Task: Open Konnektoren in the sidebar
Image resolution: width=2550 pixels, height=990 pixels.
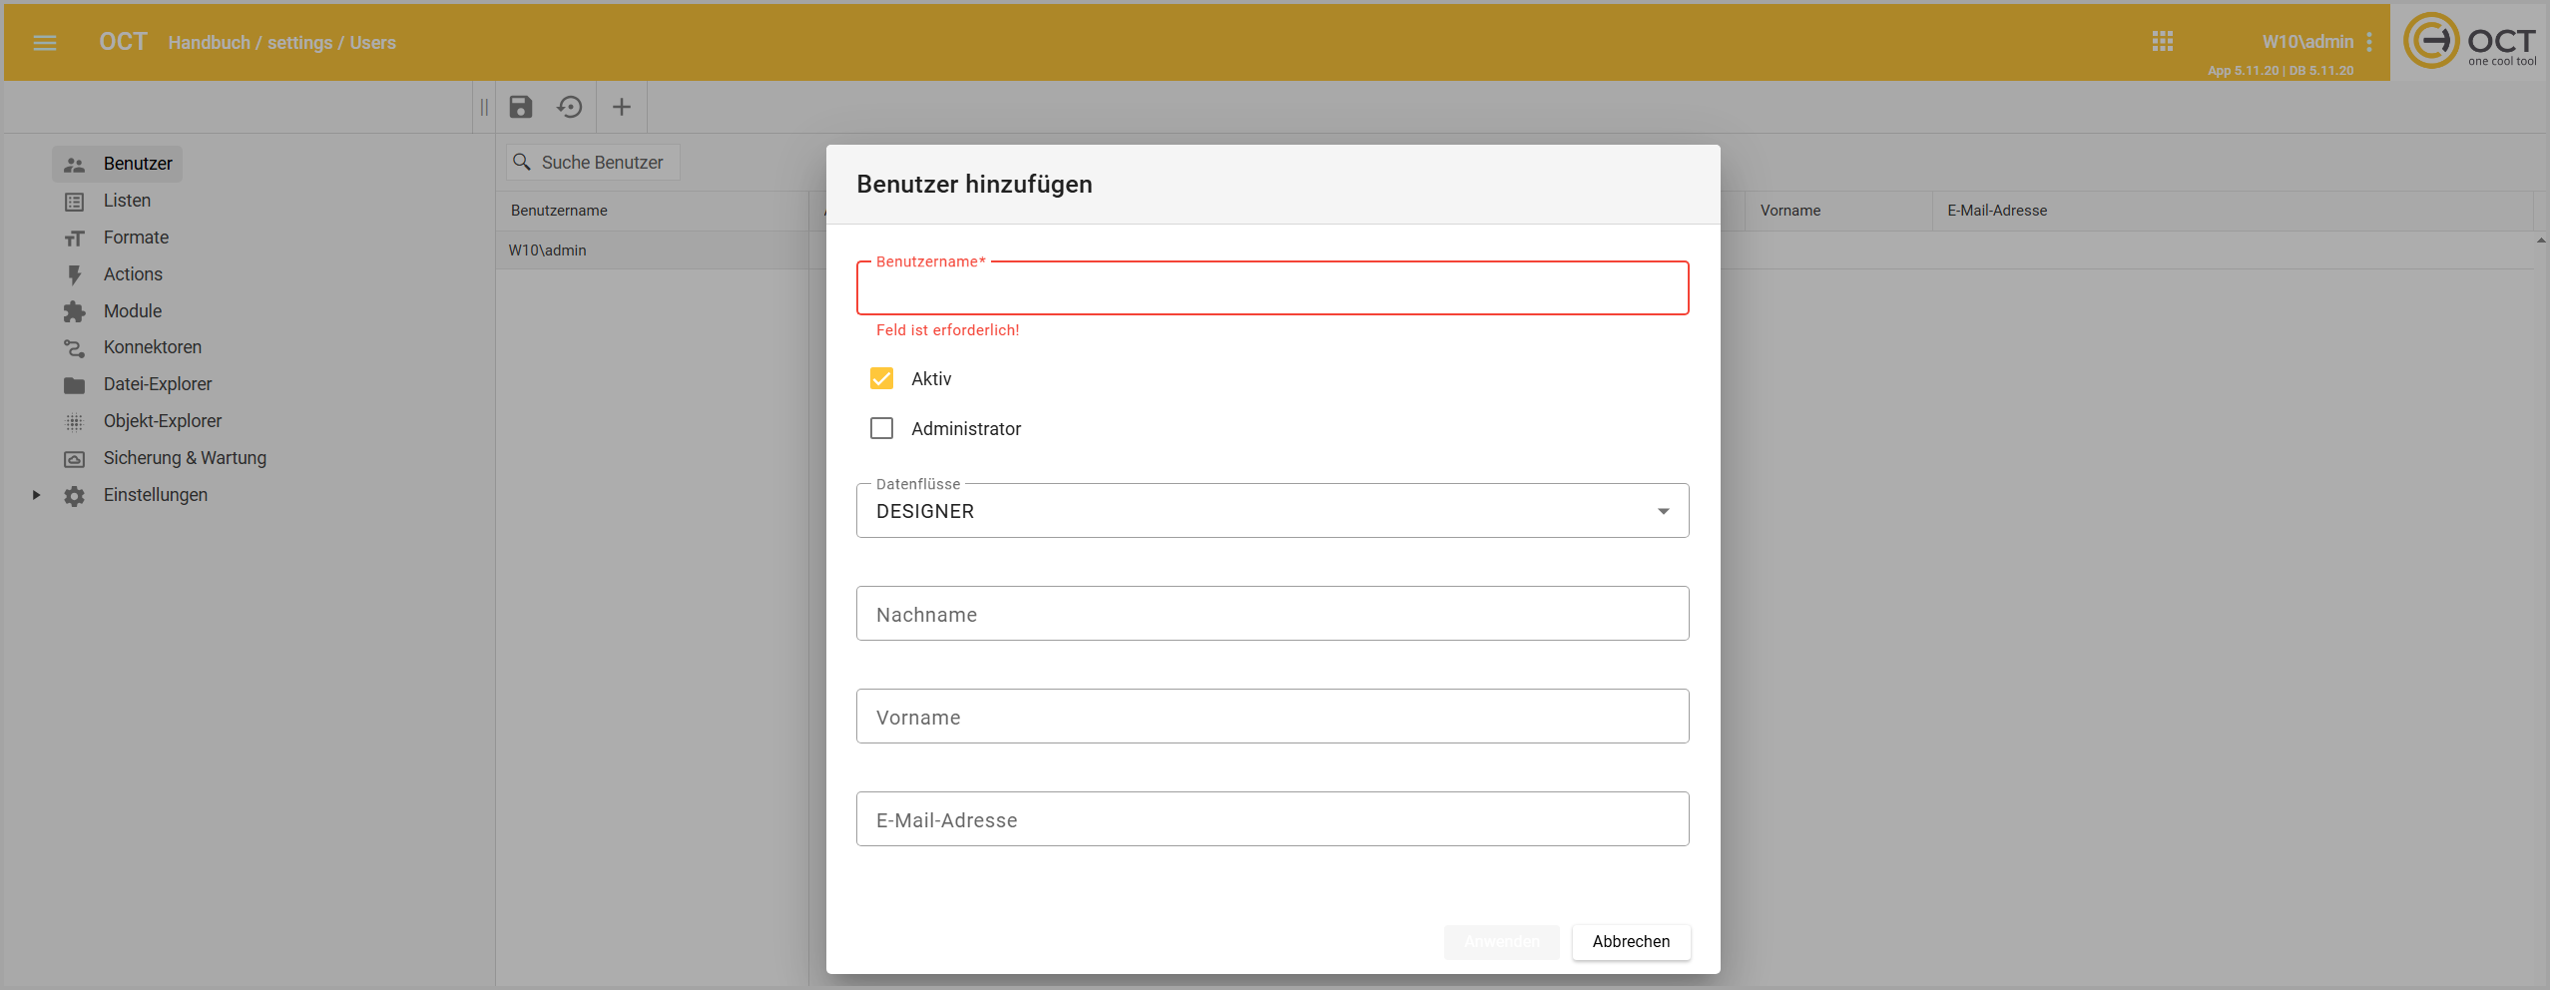Action: (152, 347)
